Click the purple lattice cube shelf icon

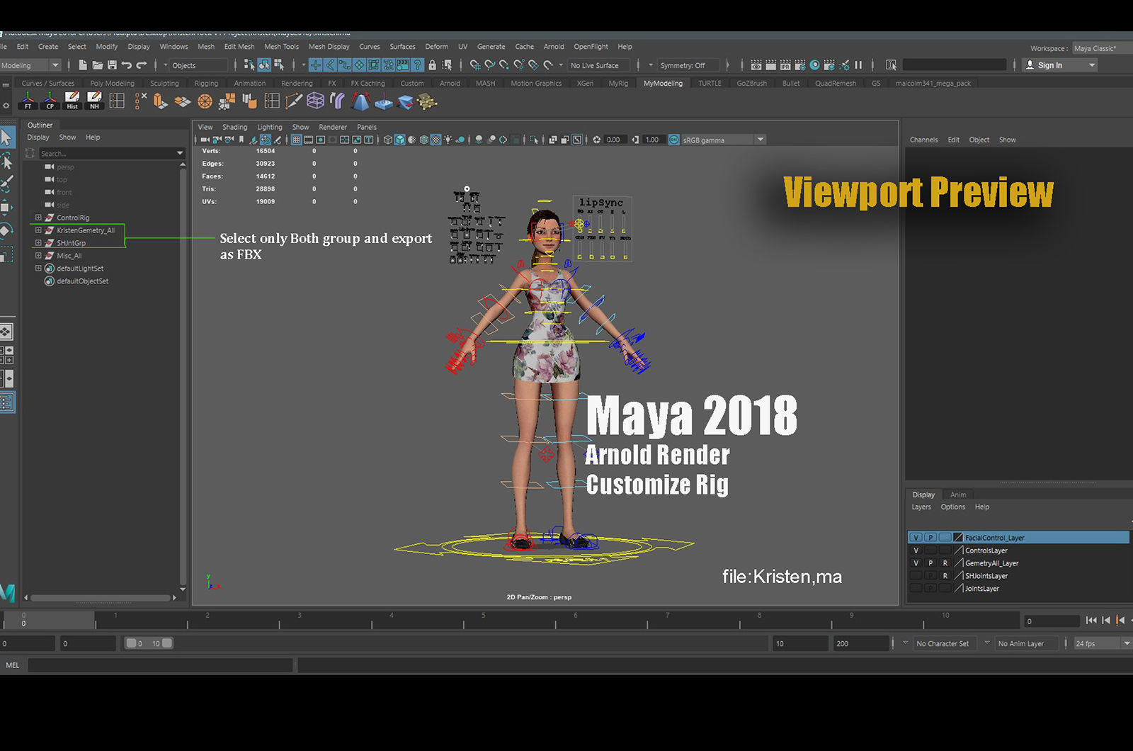[x=315, y=101]
